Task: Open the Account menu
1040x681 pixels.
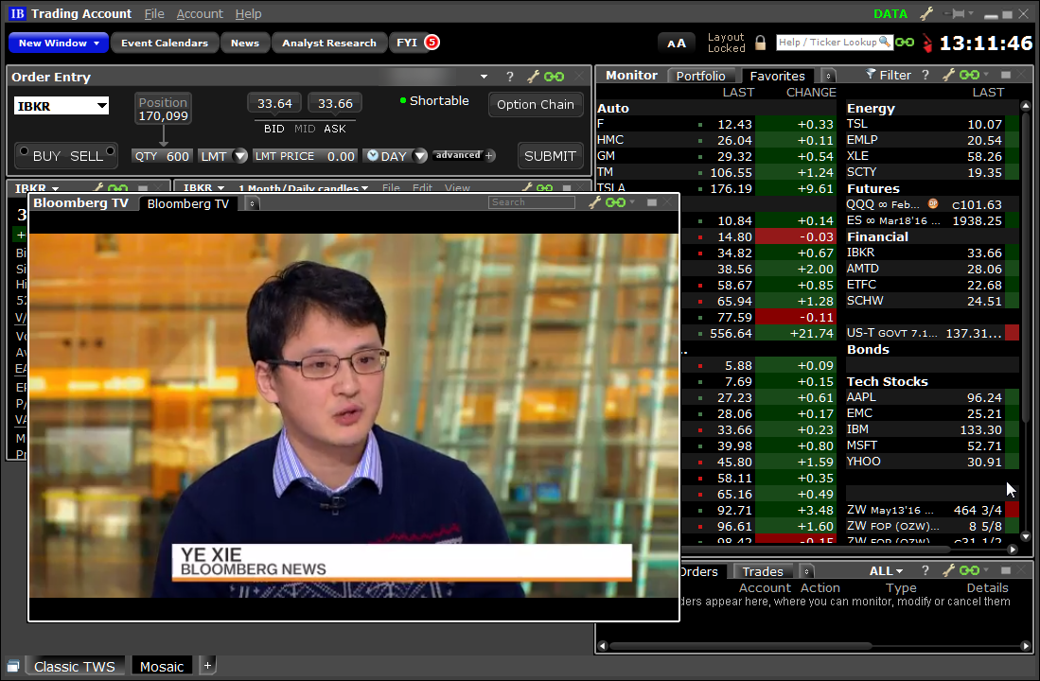Action: click(200, 13)
